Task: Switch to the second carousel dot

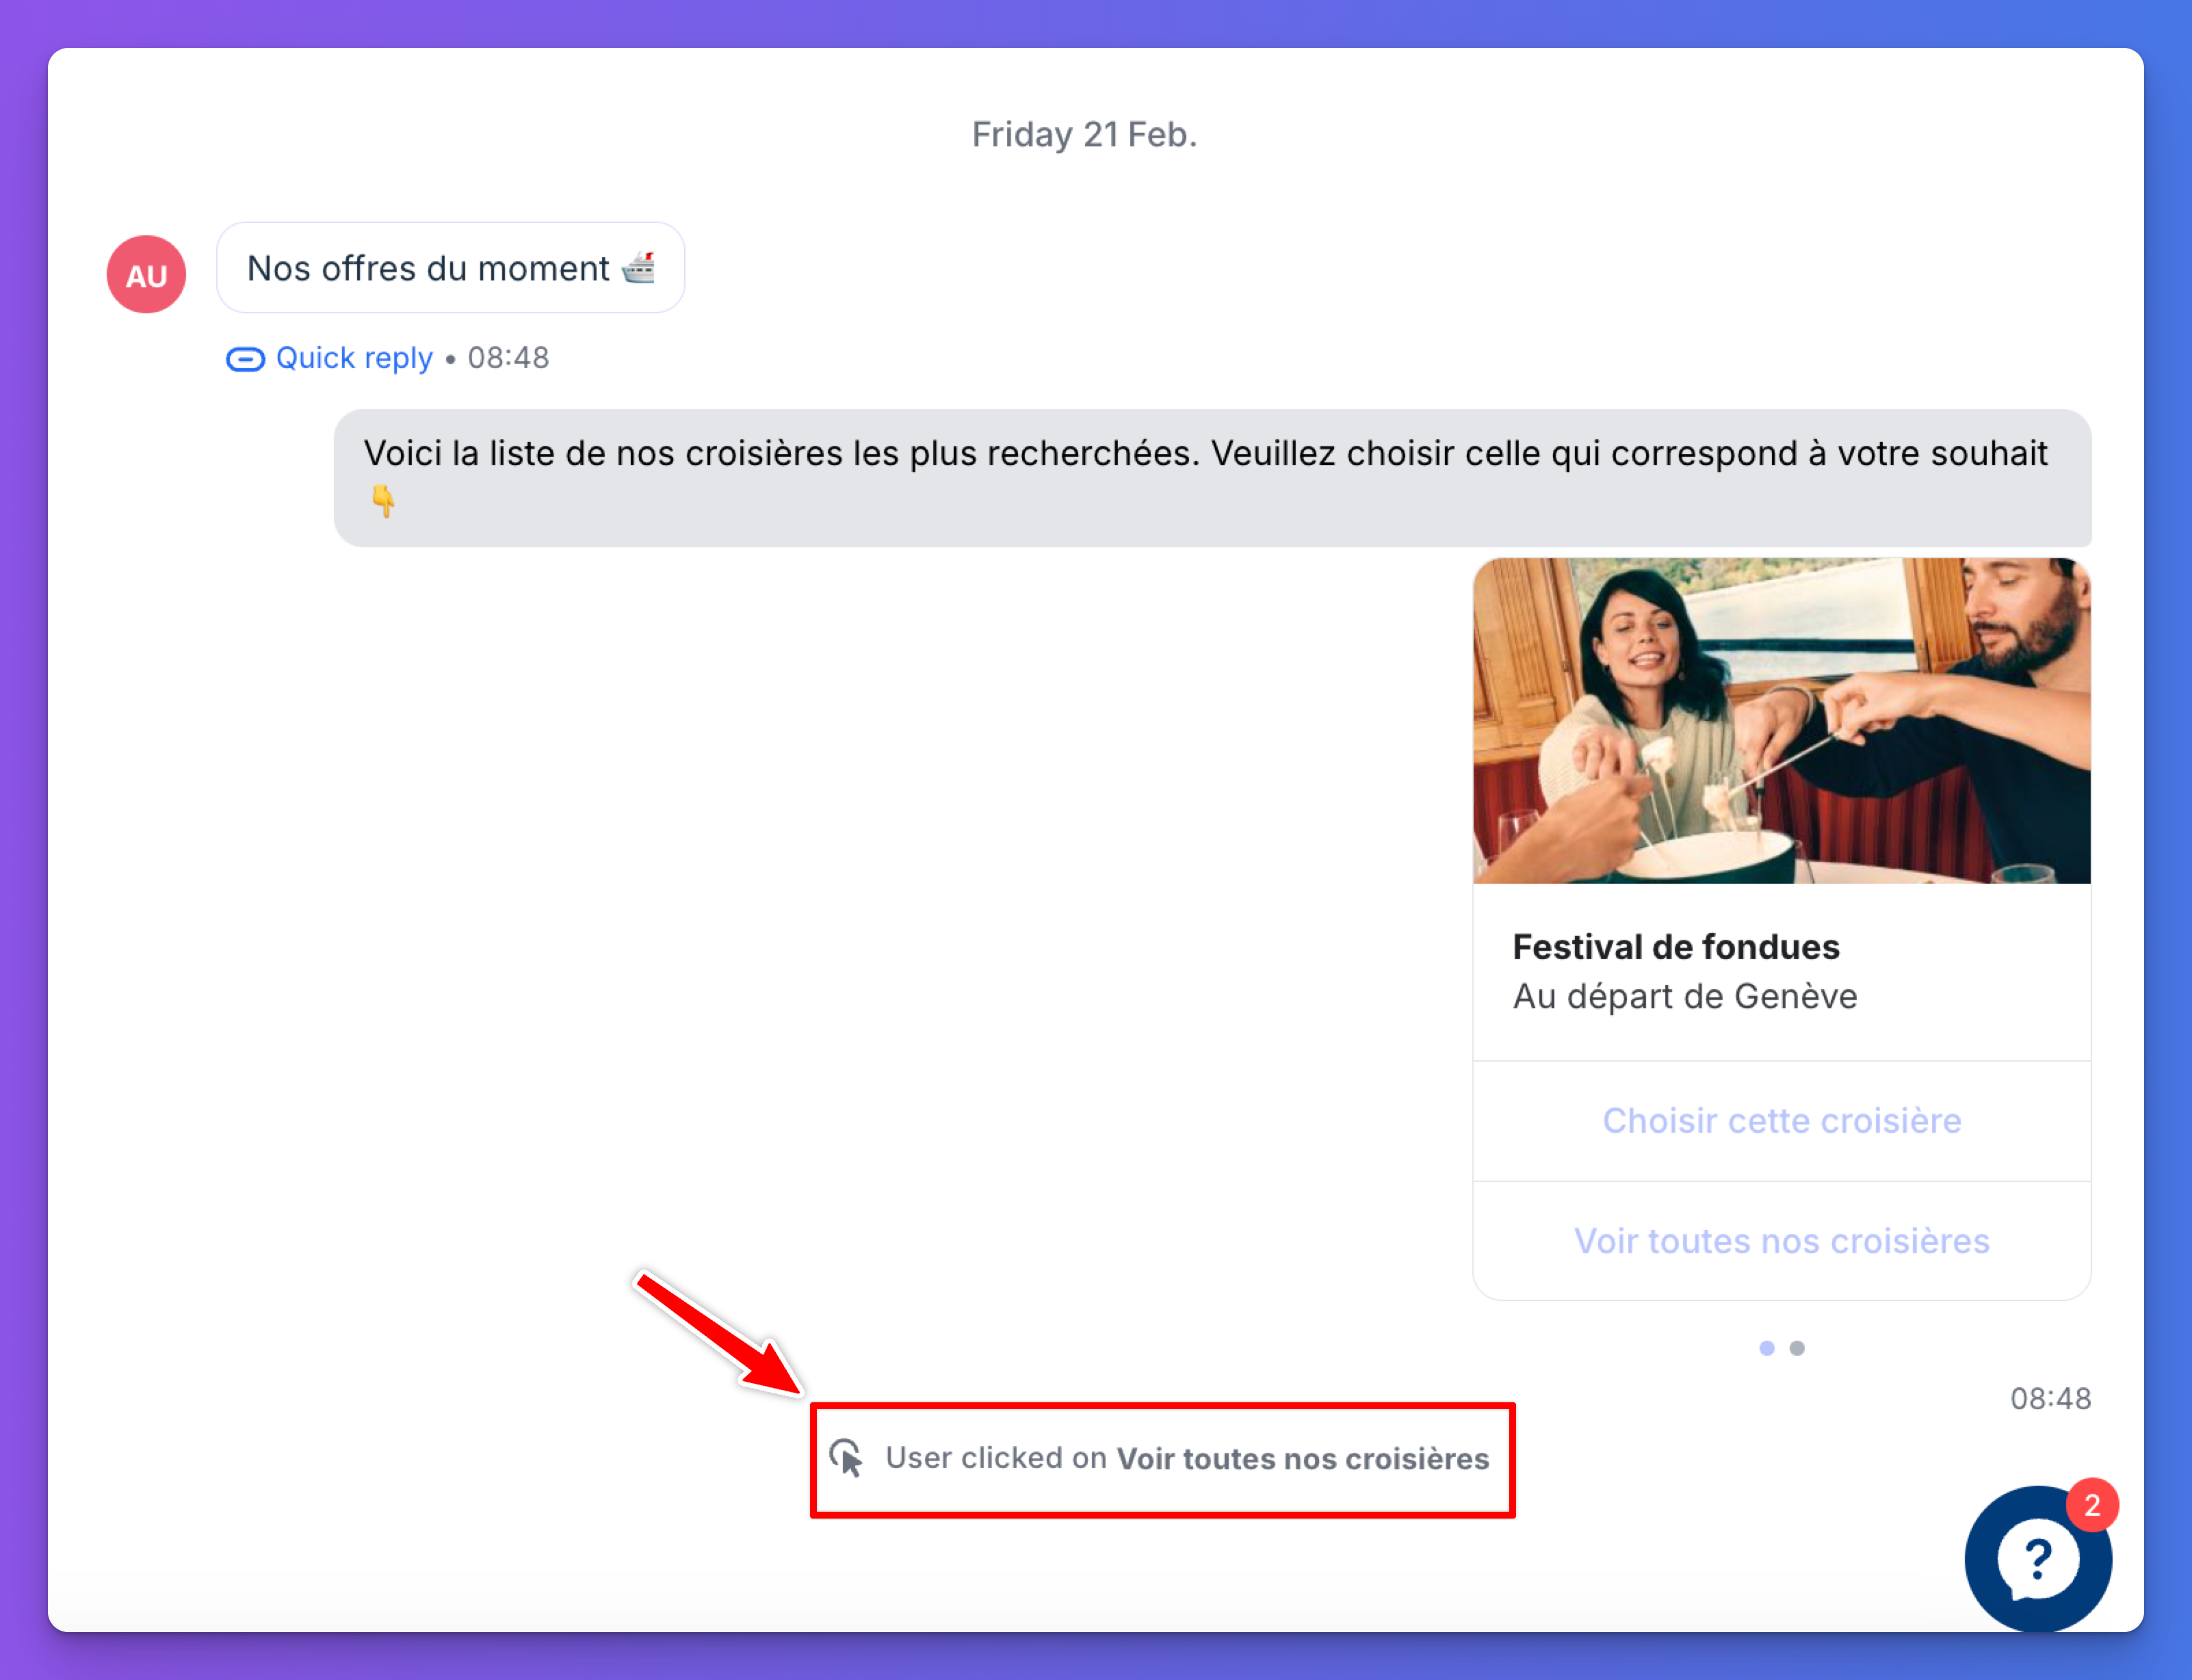Action: tap(1797, 1348)
